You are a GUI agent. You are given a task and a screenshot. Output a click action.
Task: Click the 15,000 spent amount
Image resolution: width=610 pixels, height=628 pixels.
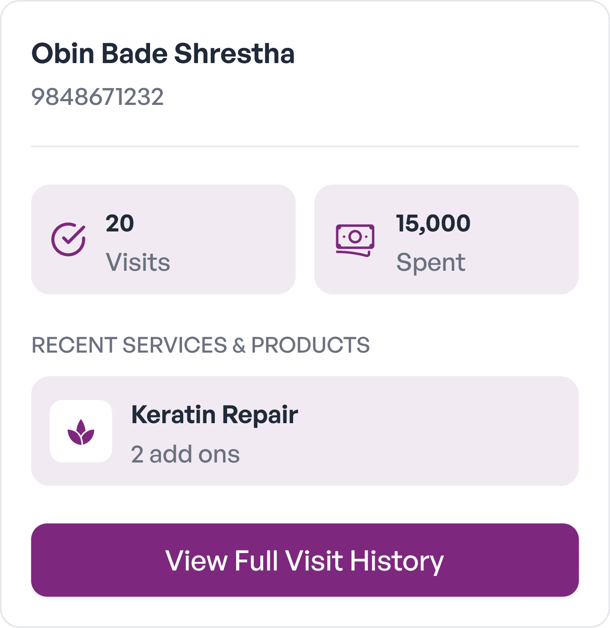point(434,223)
